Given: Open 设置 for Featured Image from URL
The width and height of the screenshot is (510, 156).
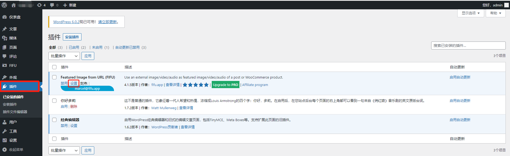Looking at the screenshot, I should coord(74,83).
